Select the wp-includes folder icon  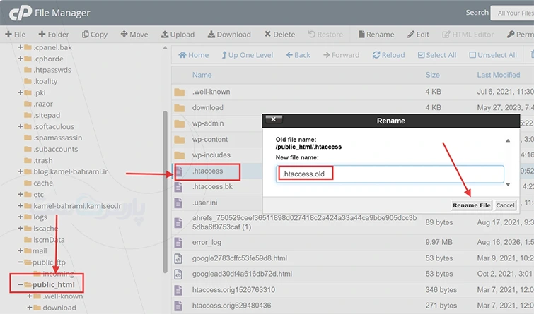click(180, 155)
